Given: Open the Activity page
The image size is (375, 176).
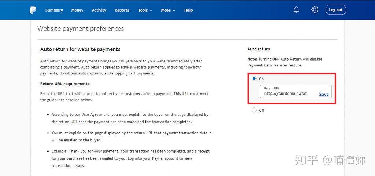Looking at the screenshot, I should pos(99,10).
